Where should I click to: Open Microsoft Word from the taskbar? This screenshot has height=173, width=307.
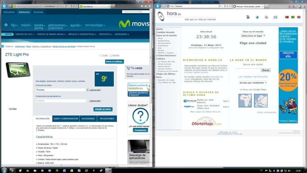coord(64,171)
